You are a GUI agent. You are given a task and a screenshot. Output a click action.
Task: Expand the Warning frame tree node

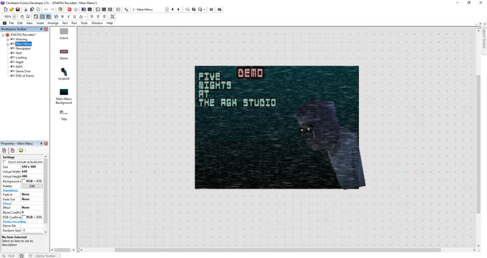(x=8, y=39)
